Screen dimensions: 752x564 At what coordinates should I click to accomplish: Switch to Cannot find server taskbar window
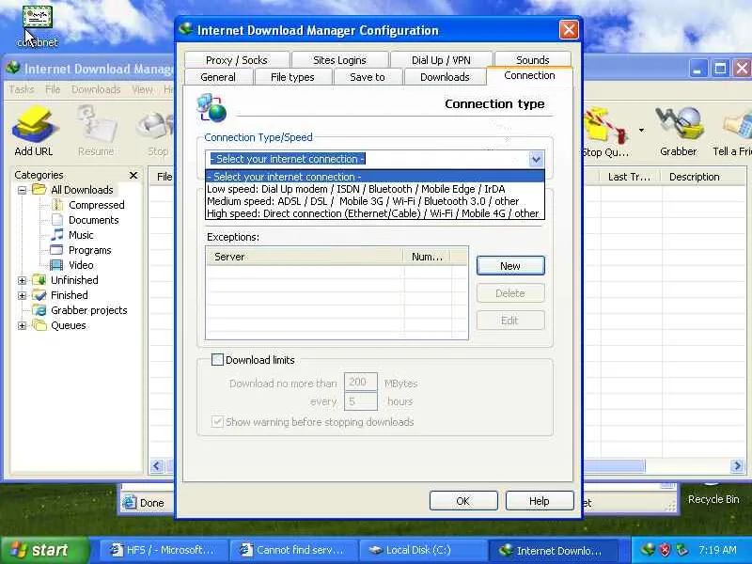293,550
